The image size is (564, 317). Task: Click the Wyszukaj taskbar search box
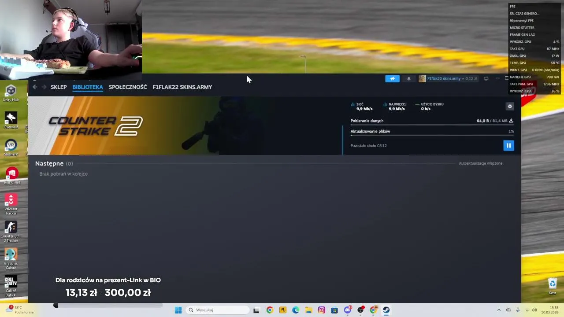[217, 310]
